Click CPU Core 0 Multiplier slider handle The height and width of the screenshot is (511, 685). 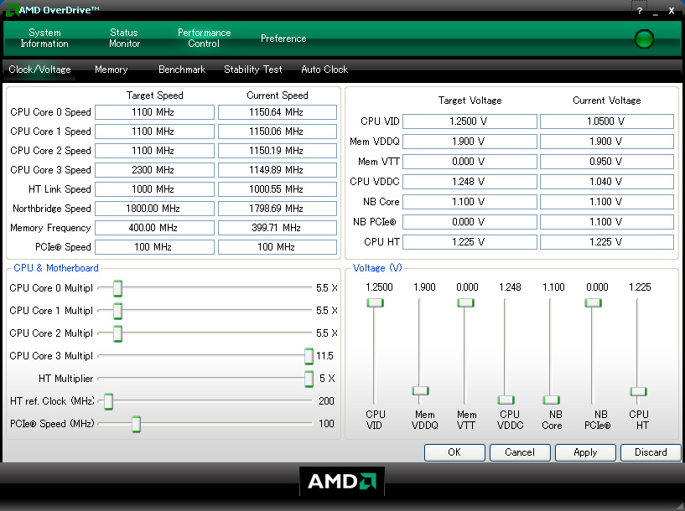[117, 288]
